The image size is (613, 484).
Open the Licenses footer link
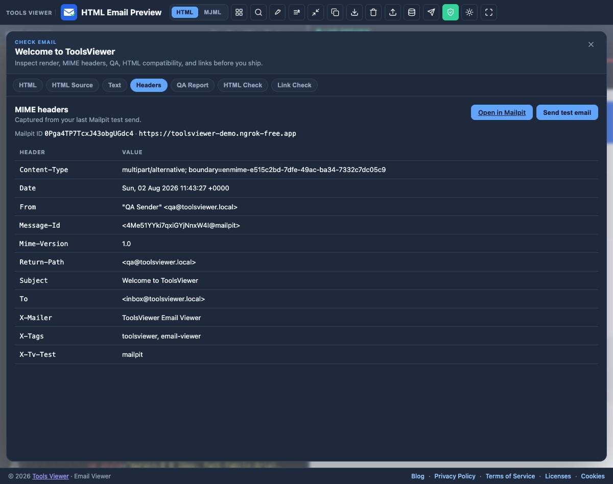coord(558,476)
